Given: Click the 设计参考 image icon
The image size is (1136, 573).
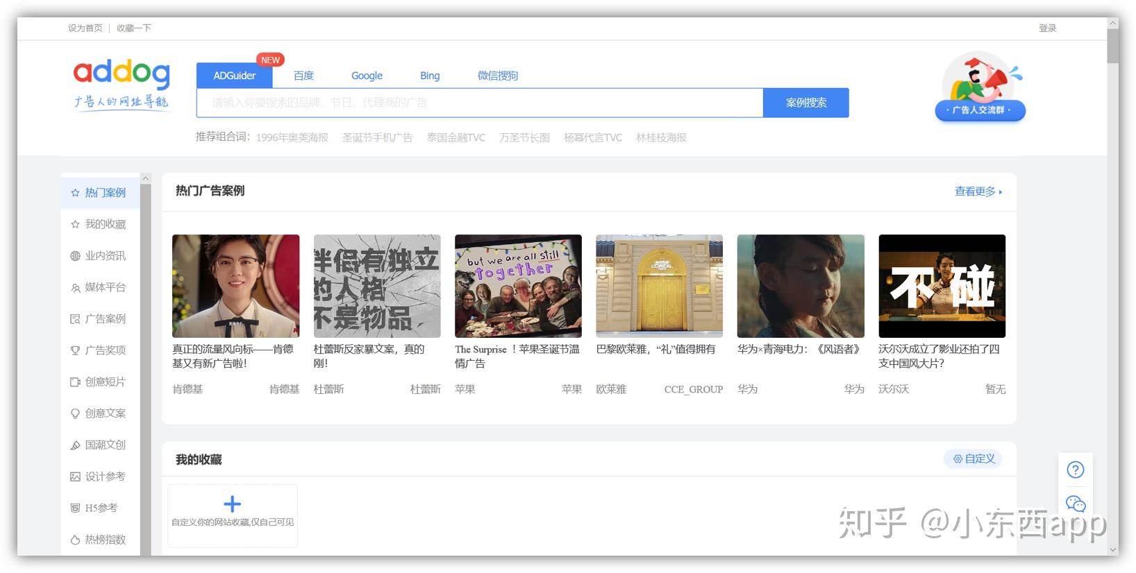Looking at the screenshot, I should (x=75, y=477).
